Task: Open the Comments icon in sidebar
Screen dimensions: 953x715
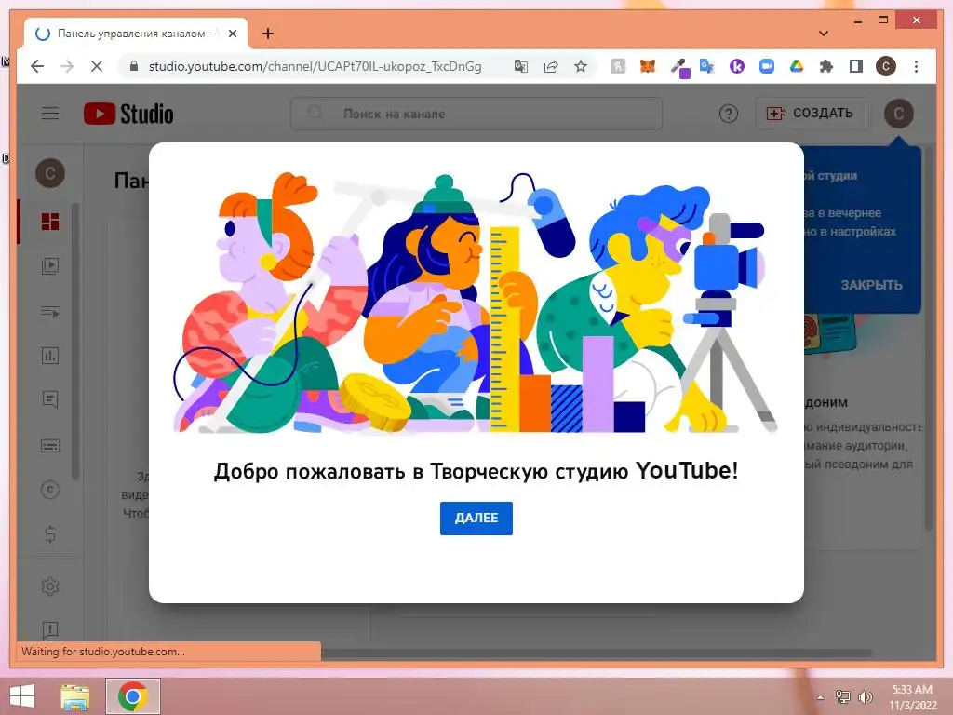Action: point(50,399)
